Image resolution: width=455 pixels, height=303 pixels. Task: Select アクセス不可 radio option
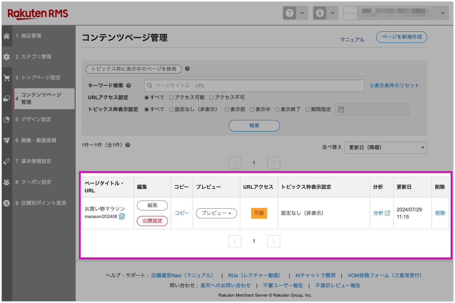click(211, 98)
